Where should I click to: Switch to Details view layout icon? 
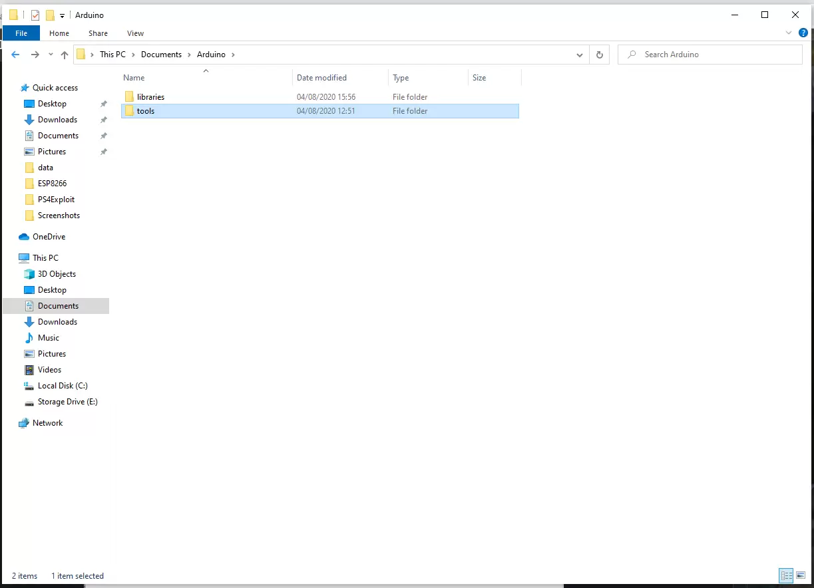(786, 576)
